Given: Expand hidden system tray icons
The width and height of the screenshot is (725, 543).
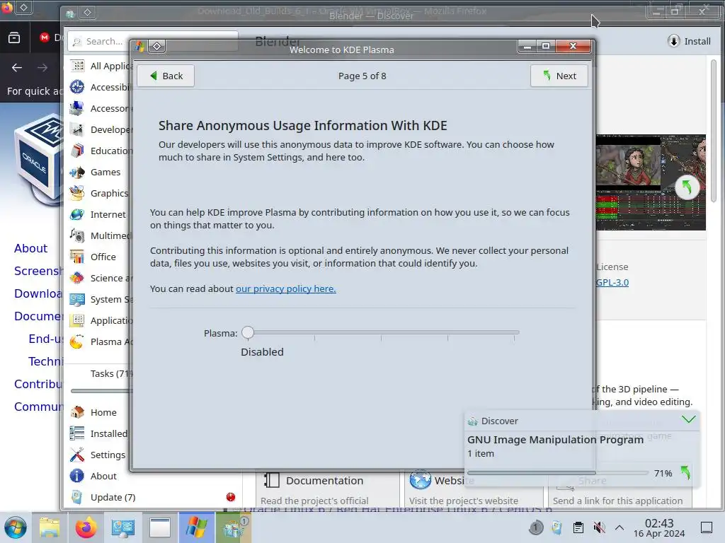Looking at the screenshot, I should (620, 527).
